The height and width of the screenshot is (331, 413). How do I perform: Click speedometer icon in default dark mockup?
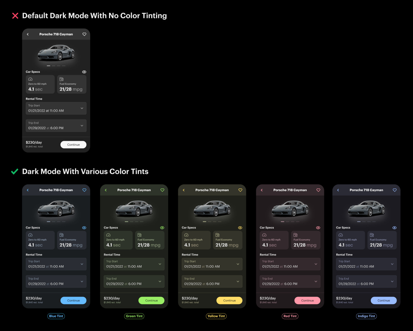pos(30,79)
